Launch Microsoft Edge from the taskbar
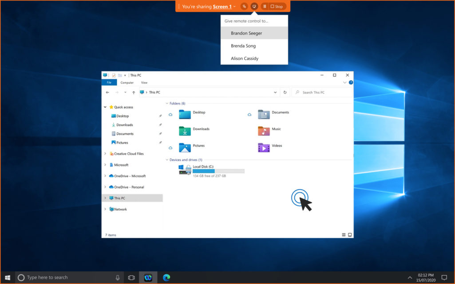The image size is (455, 284). tap(166, 277)
